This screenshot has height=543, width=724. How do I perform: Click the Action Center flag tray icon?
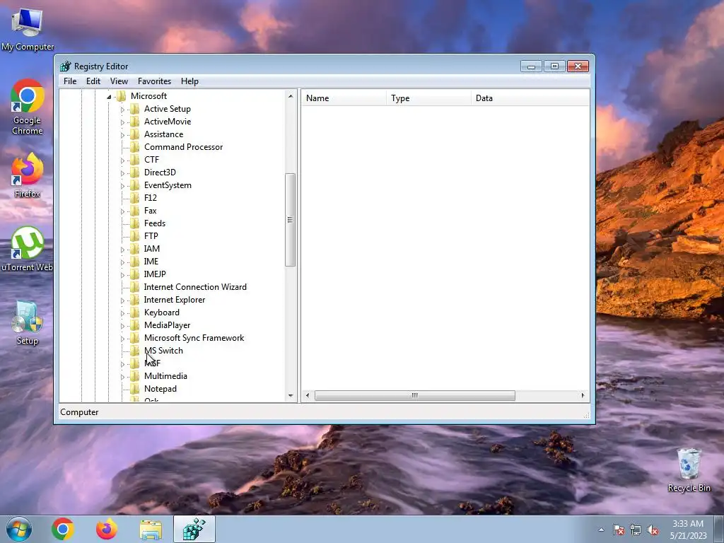(x=619, y=530)
